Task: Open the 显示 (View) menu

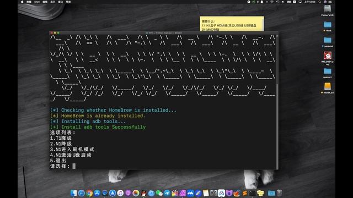Action: pos(53,2)
